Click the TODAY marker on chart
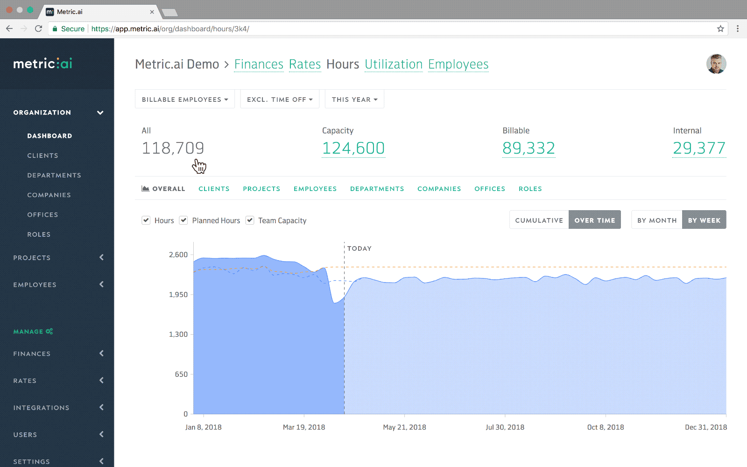The width and height of the screenshot is (747, 467). 359,248
